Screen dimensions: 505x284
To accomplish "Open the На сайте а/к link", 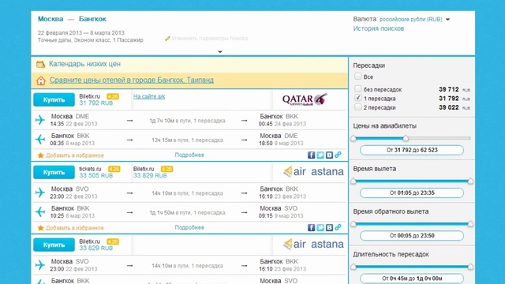I will [x=149, y=96].
